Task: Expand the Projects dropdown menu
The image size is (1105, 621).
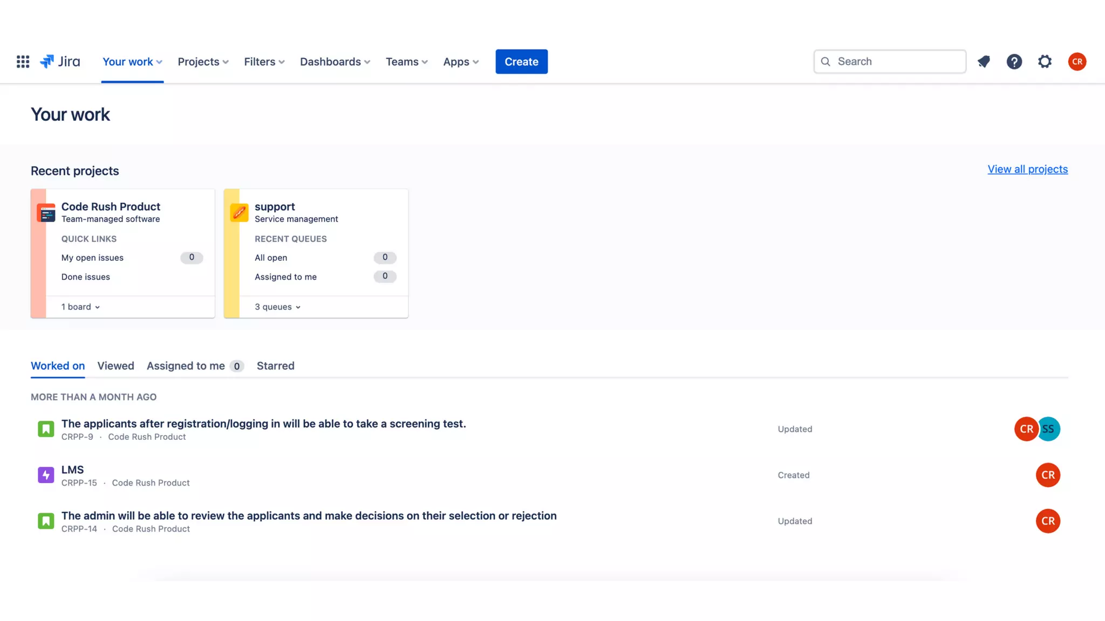Action: [x=203, y=61]
